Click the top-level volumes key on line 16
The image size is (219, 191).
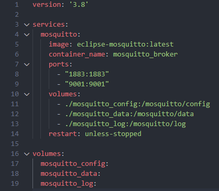pyautogui.click(x=47, y=154)
